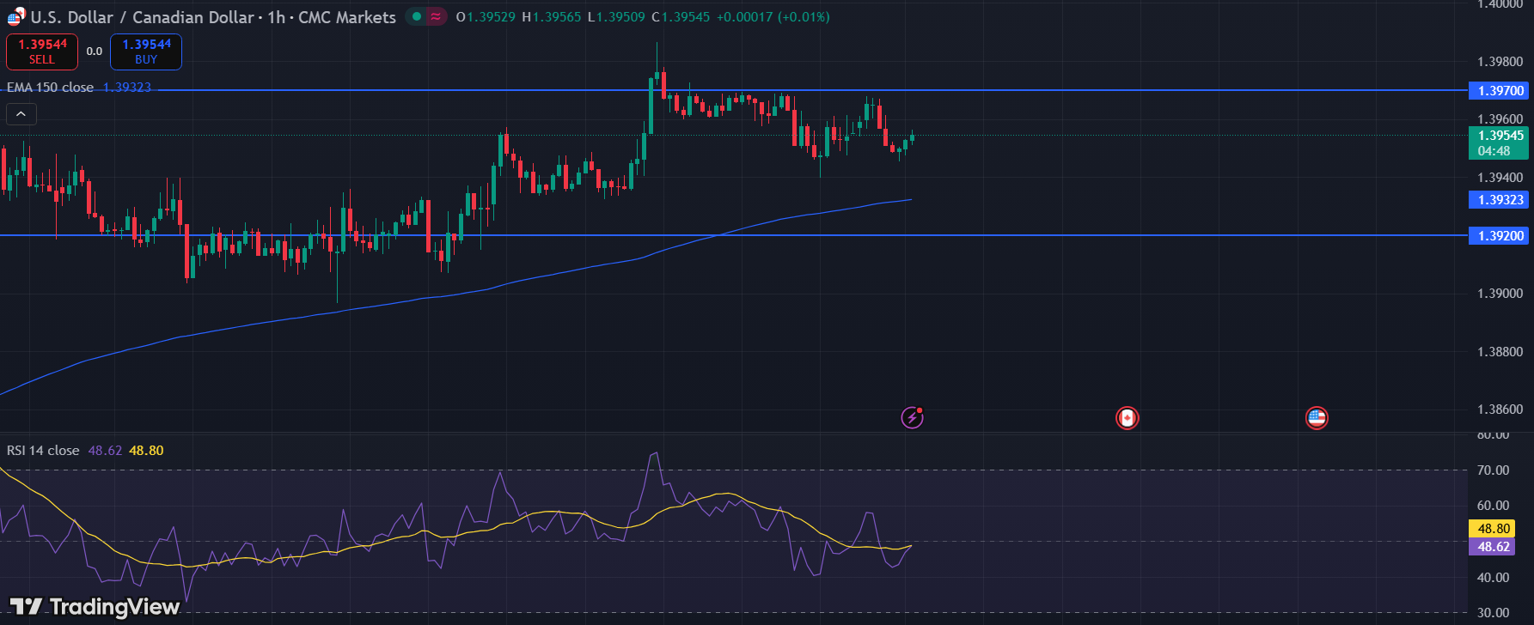Click the TradingView logo
Image resolution: width=1534 pixels, height=625 pixels.
pyautogui.click(x=95, y=607)
